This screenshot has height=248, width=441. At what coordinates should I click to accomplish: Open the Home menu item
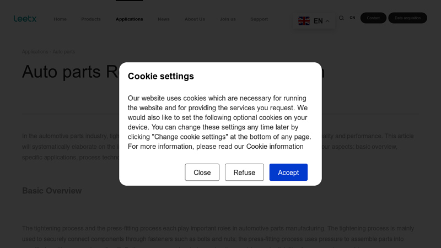point(60,19)
